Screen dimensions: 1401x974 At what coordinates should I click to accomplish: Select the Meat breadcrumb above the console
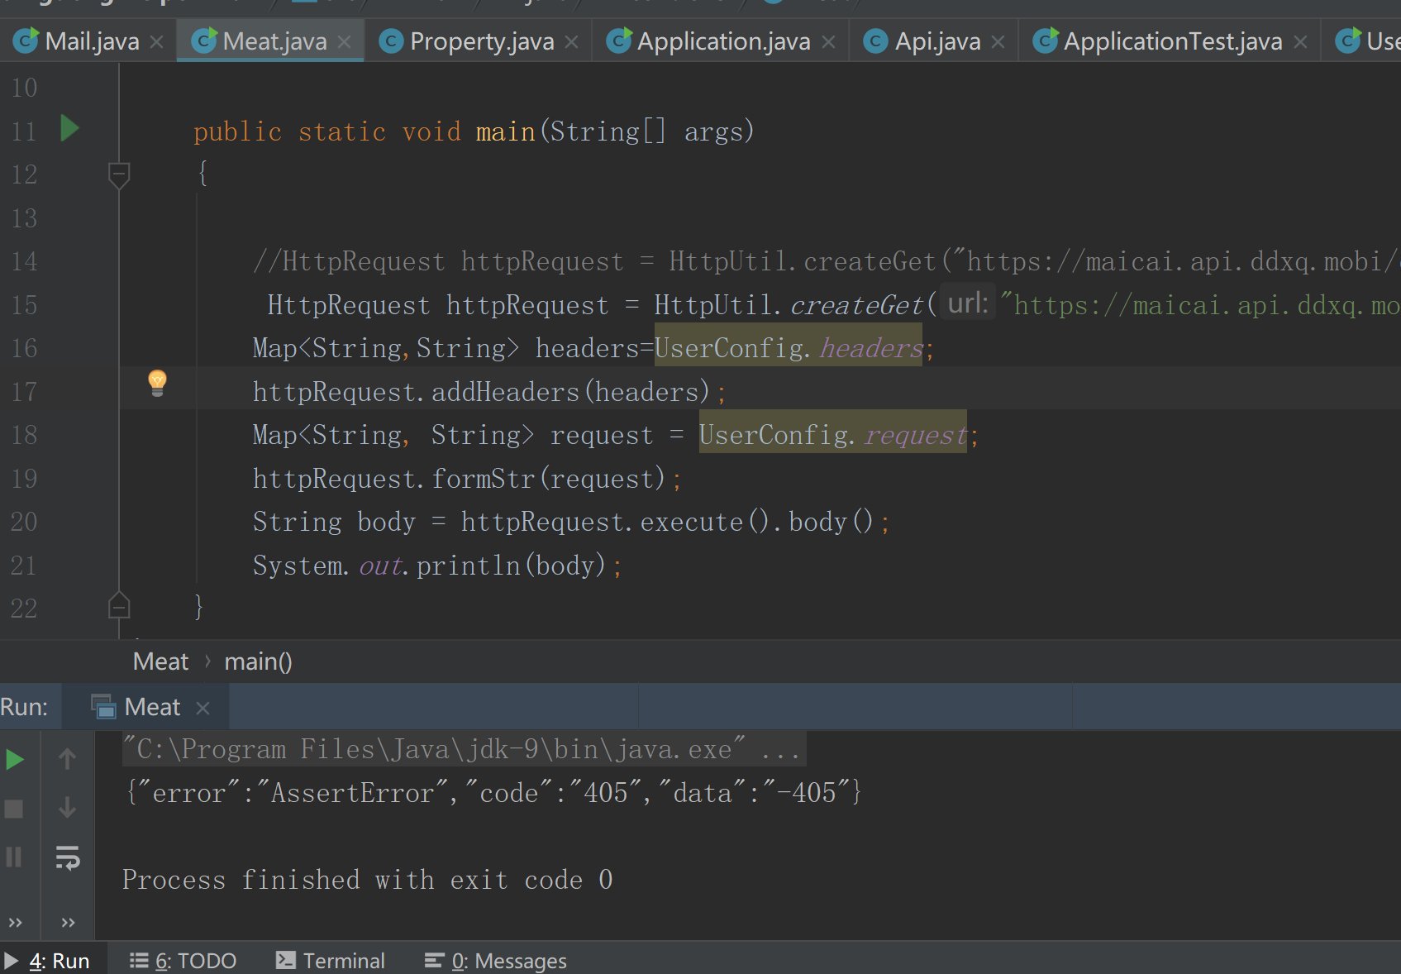(160, 661)
